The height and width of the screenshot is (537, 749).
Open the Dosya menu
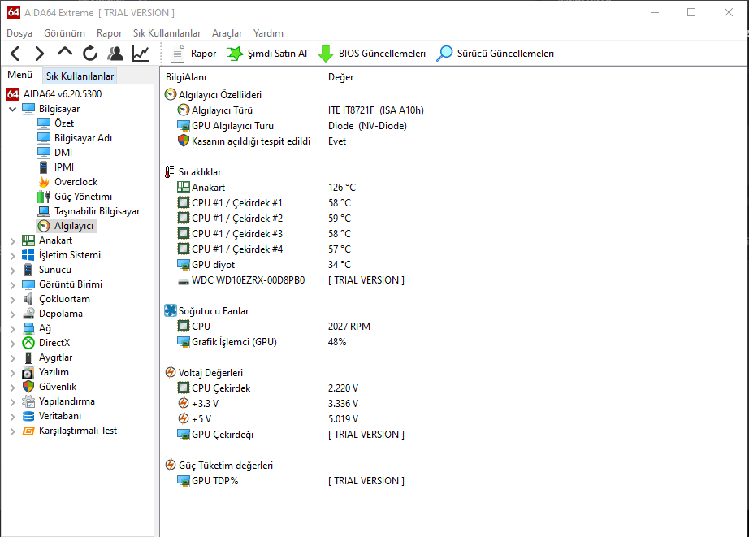point(19,33)
